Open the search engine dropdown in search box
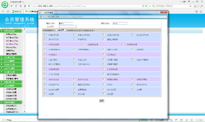The height and width of the screenshot is (122, 205). coord(154,6)
